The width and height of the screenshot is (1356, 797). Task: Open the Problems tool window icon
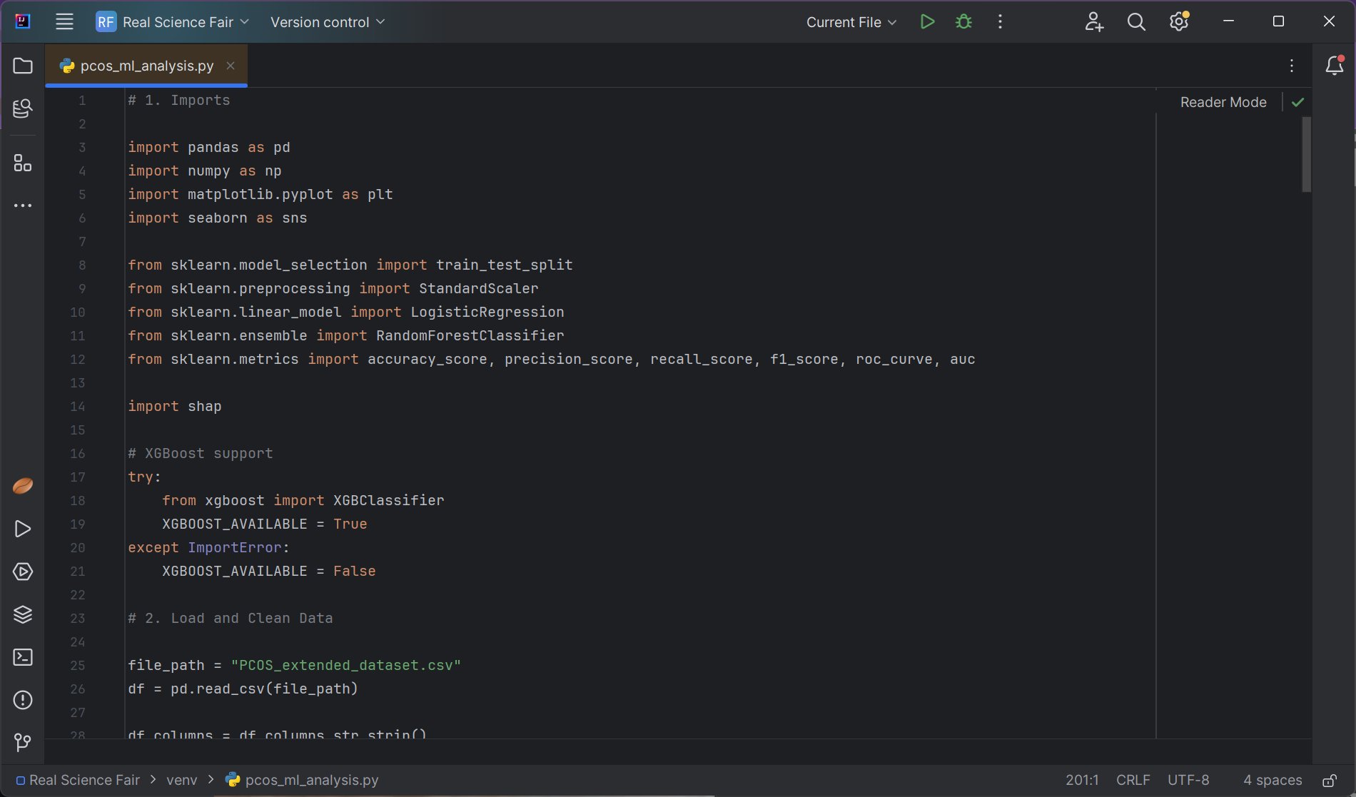click(x=23, y=700)
